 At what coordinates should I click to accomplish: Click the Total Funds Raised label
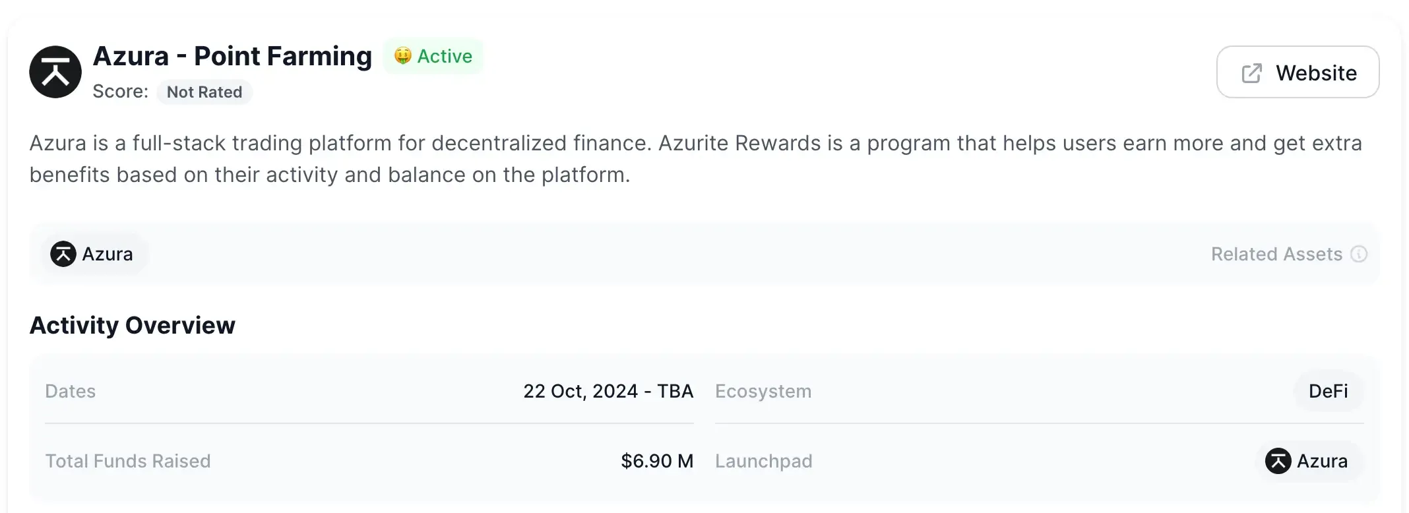(x=128, y=462)
